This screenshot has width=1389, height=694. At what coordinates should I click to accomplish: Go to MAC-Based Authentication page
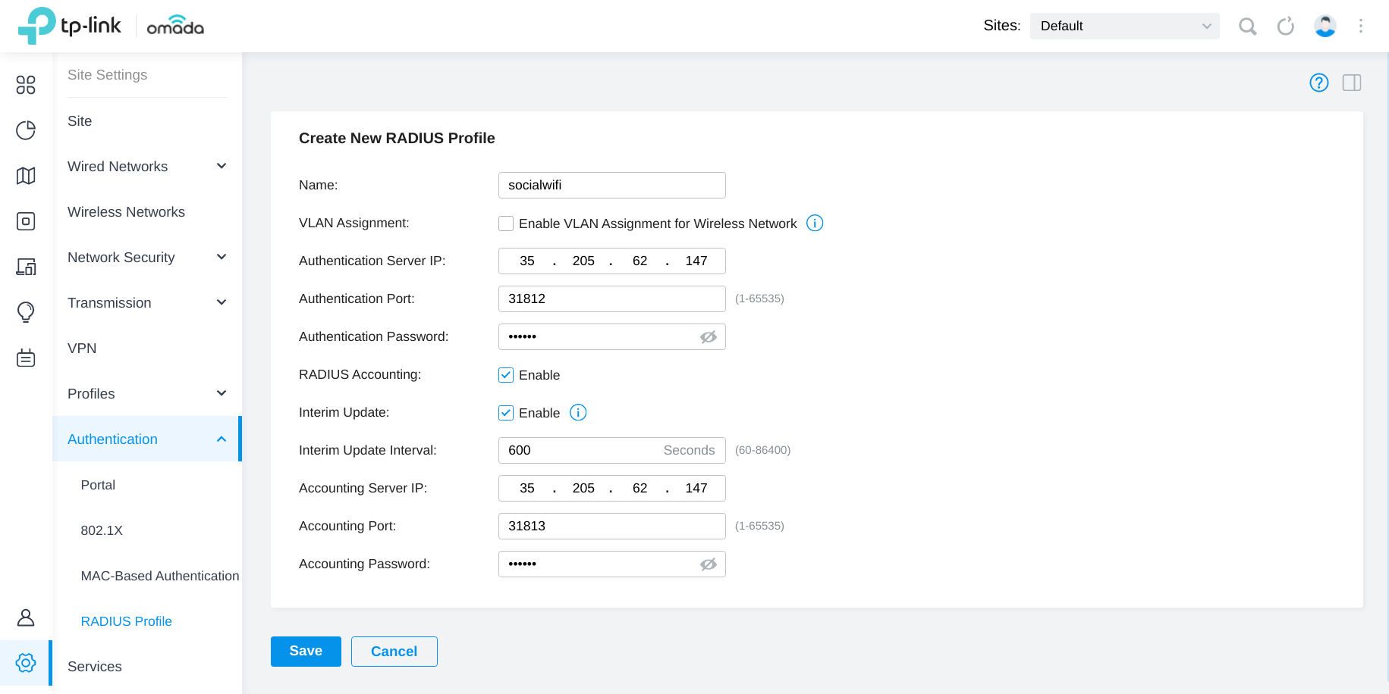coord(159,576)
